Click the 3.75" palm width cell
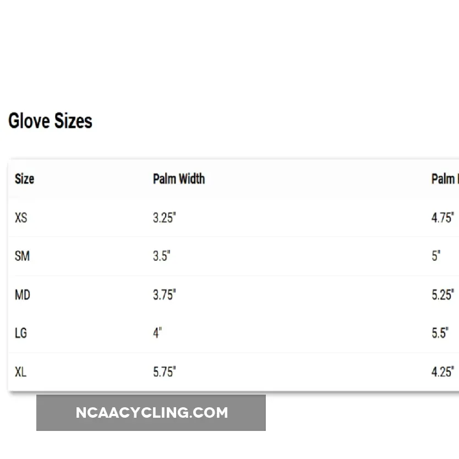459x459 pixels. 164,295
